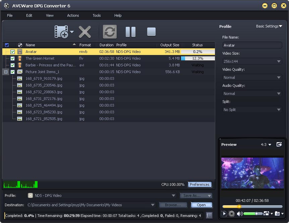Open the Video Size dropdown
This screenshot has height=223, width=289.
(x=252, y=61)
